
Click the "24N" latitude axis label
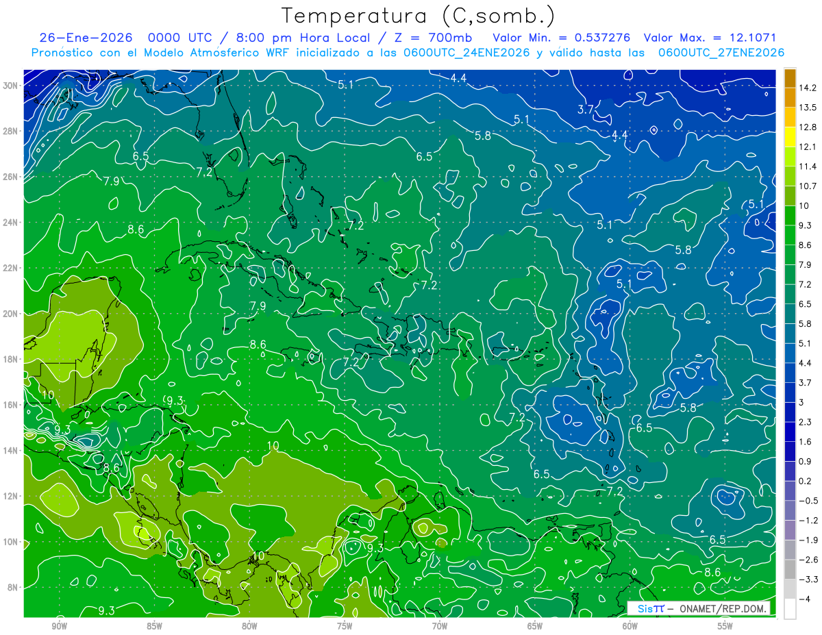[10, 222]
